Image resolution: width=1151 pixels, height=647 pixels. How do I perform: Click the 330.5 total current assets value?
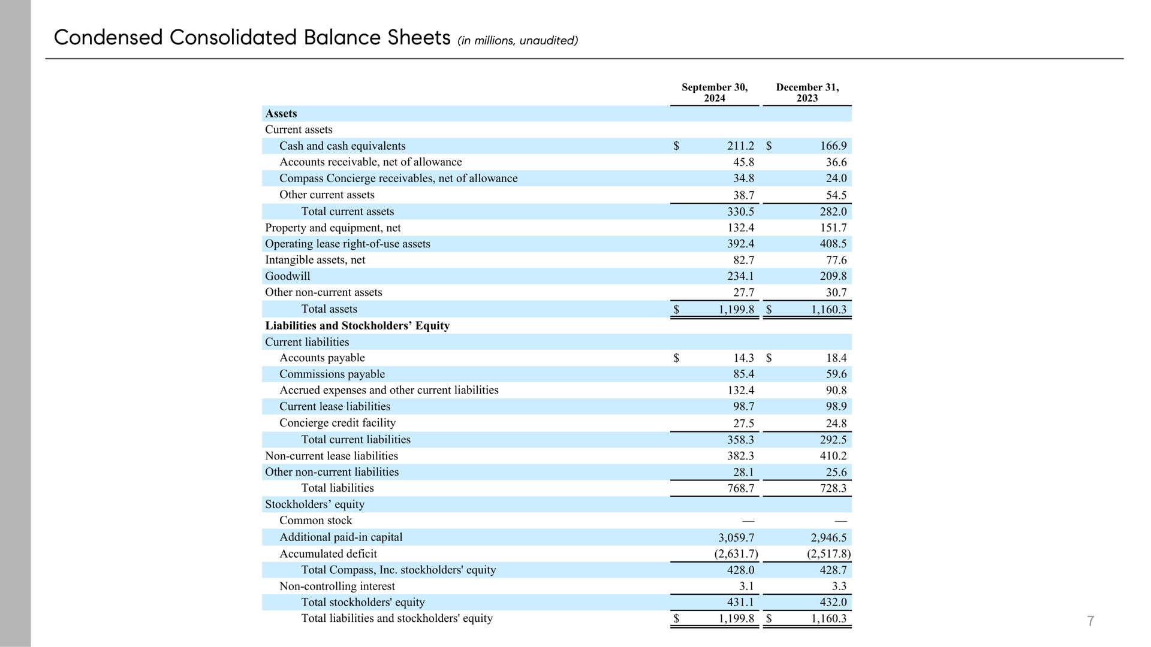tap(740, 211)
